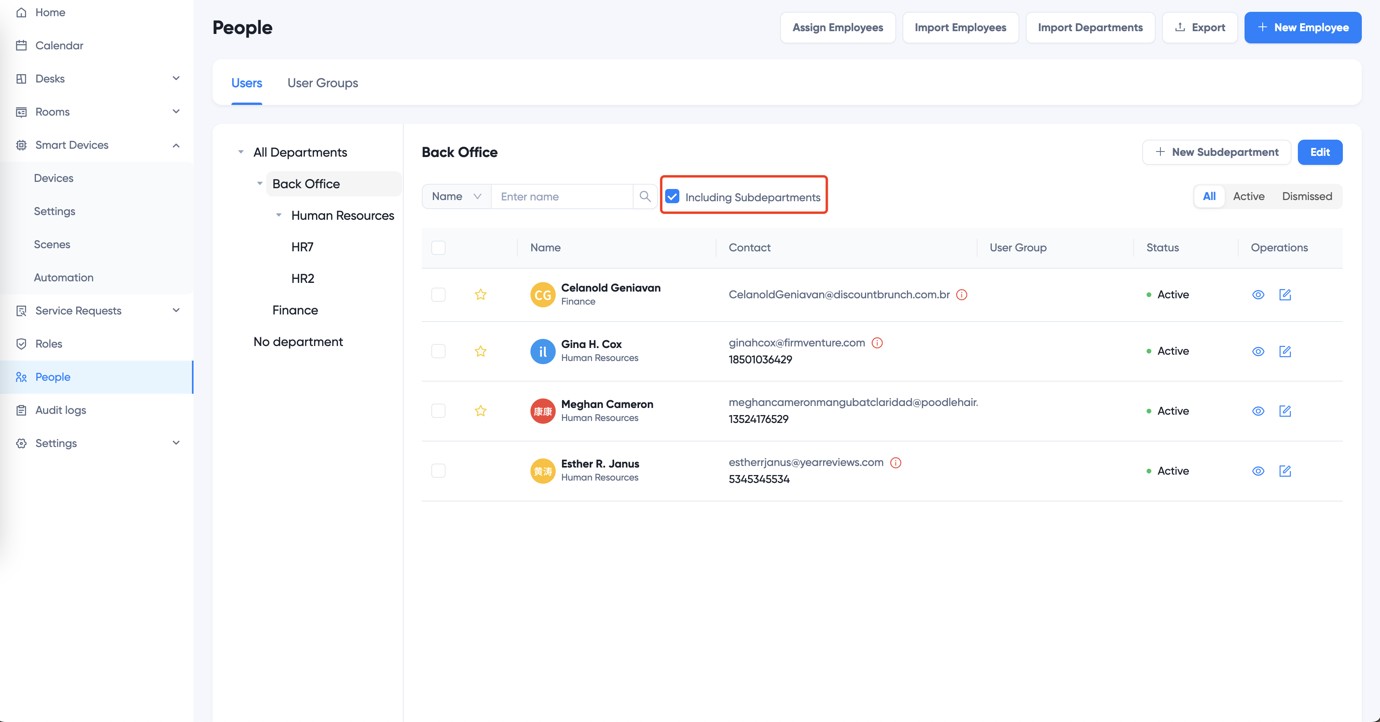Image resolution: width=1380 pixels, height=722 pixels.
Task: Click Gina H. Cox's blue avatar
Action: coord(543,351)
